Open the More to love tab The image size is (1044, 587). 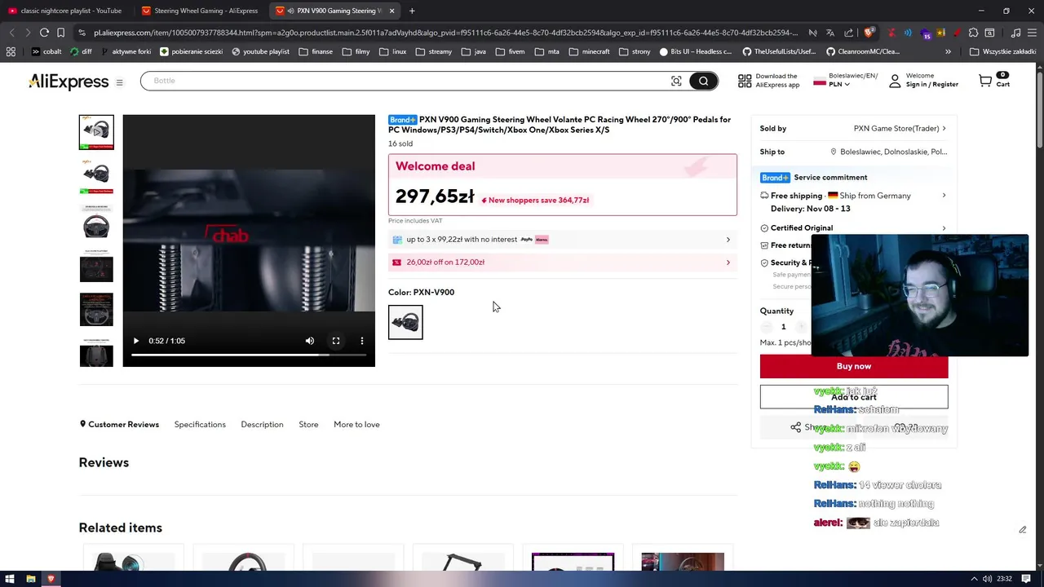pos(356,425)
